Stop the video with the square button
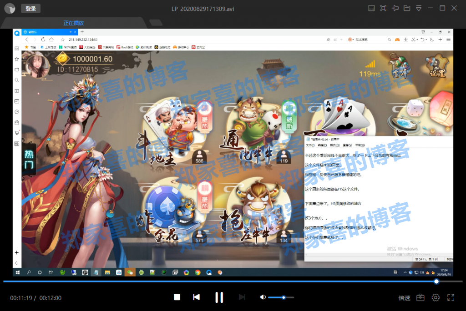This screenshot has height=311, width=466. [x=177, y=297]
